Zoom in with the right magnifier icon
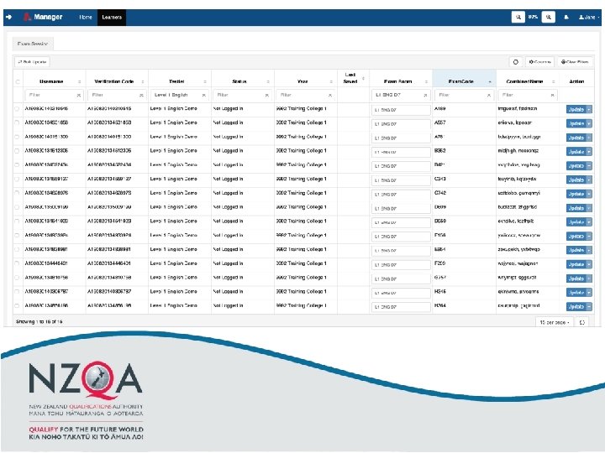605x453 pixels. coord(548,17)
